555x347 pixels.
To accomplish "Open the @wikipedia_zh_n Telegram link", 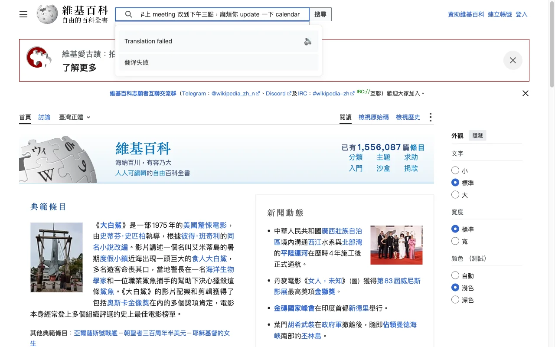I will pyautogui.click(x=235, y=93).
